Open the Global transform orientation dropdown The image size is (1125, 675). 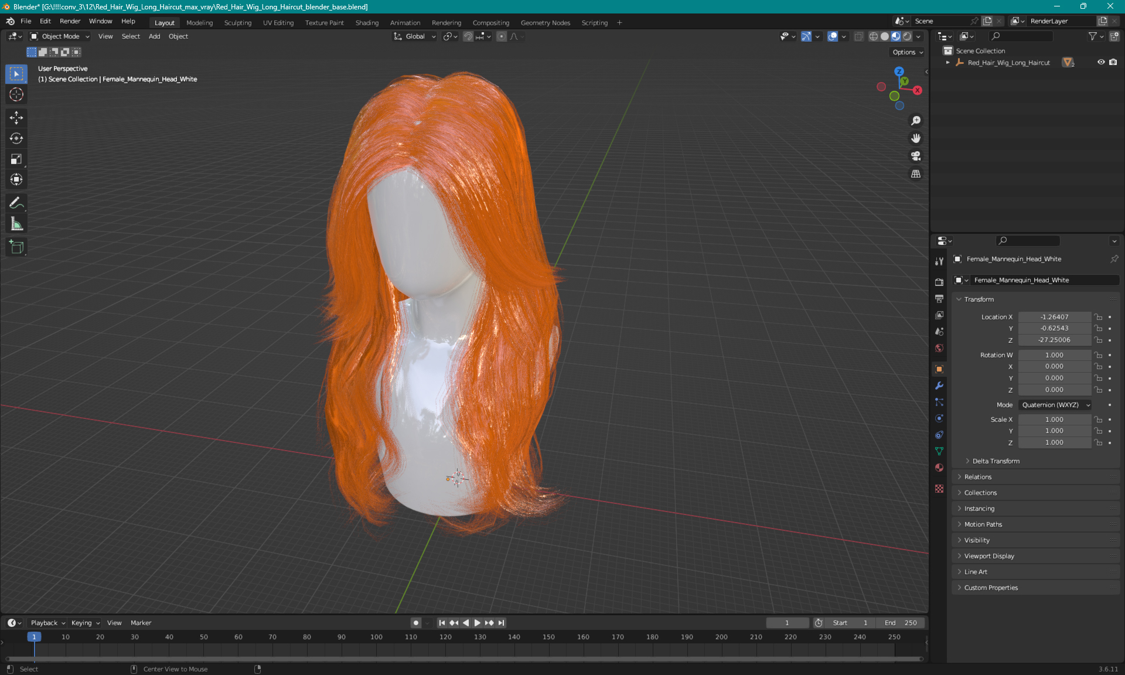(x=414, y=36)
